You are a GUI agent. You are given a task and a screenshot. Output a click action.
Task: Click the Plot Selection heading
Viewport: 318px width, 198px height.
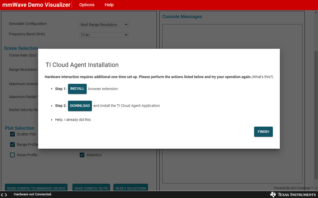point(20,128)
